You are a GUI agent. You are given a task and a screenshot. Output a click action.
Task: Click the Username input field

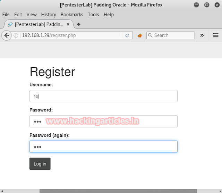[103, 96]
